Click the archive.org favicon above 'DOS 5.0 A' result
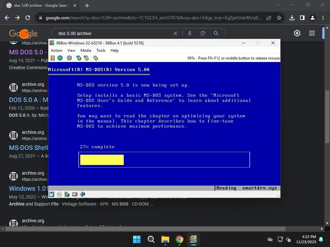The height and width of the screenshot is (247, 330). point(14,87)
